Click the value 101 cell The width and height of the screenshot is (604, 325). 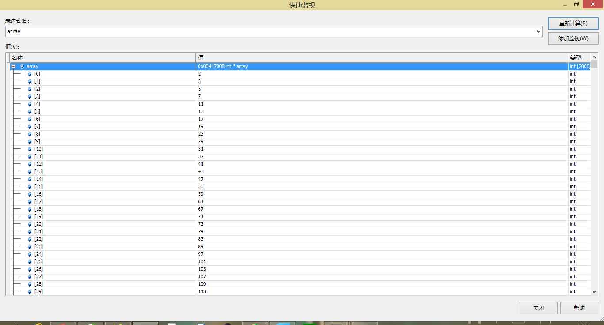382,261
